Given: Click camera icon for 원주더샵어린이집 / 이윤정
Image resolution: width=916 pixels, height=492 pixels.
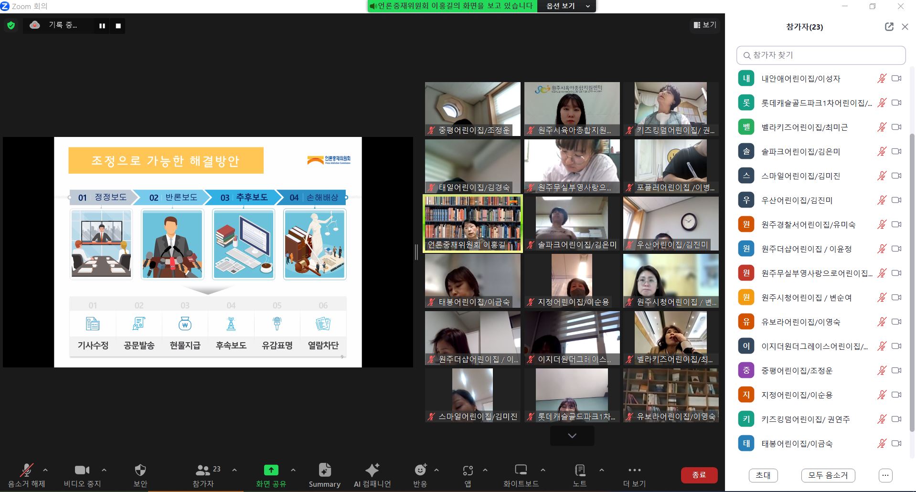Looking at the screenshot, I should coord(896,249).
